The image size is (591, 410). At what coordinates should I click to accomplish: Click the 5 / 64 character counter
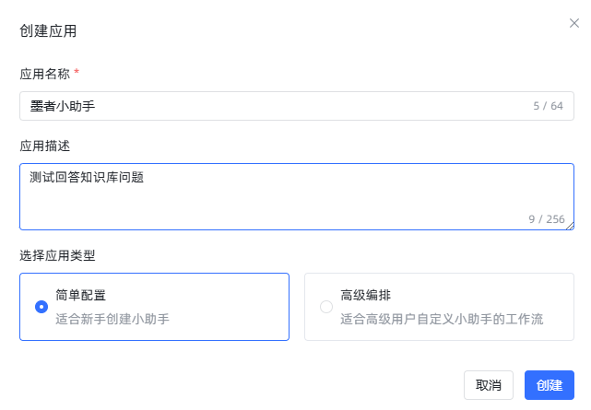pos(548,106)
